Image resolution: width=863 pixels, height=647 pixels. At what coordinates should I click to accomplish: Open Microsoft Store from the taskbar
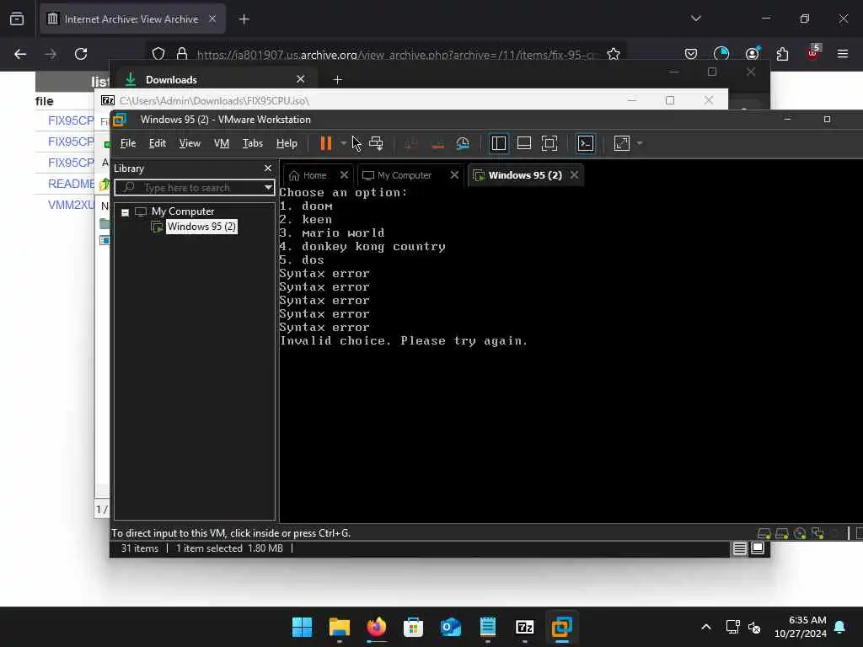click(x=413, y=627)
